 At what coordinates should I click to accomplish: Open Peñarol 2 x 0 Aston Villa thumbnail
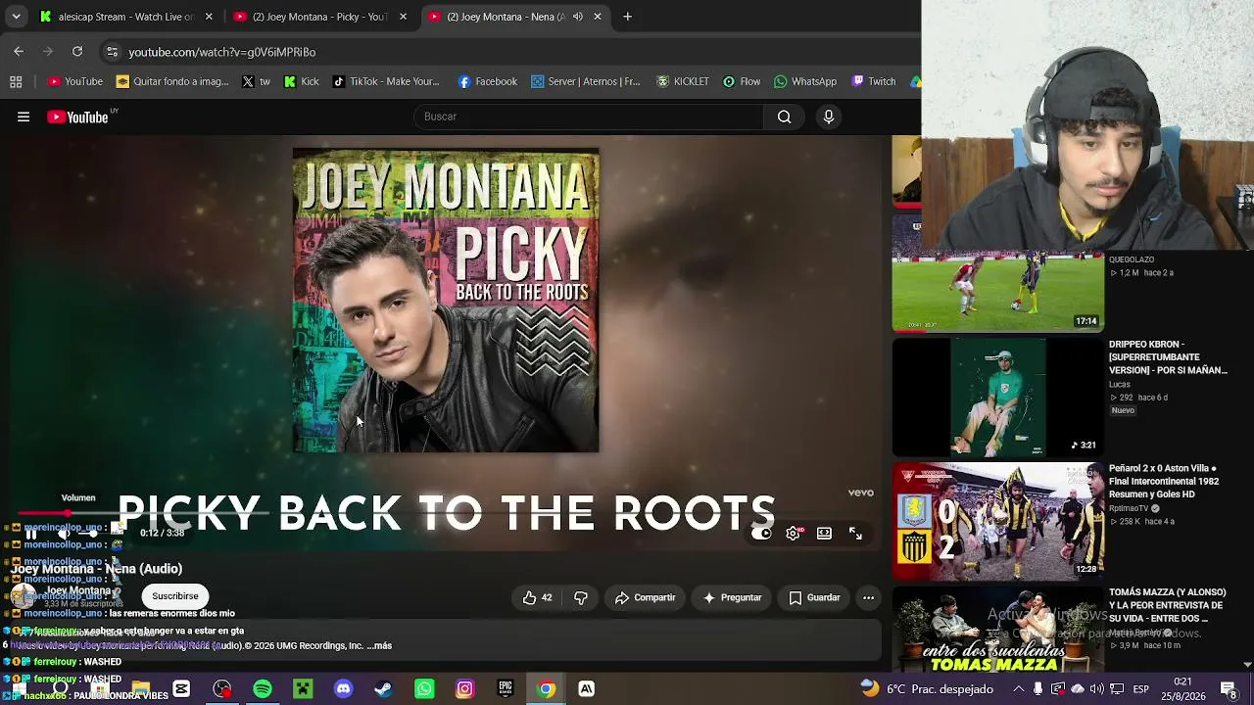tap(997, 522)
